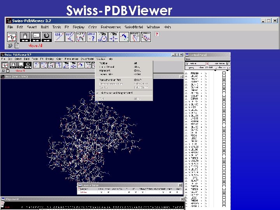Select residue THR80 in Control Panel list
The height and width of the screenshot is (210, 280).
click(194, 189)
